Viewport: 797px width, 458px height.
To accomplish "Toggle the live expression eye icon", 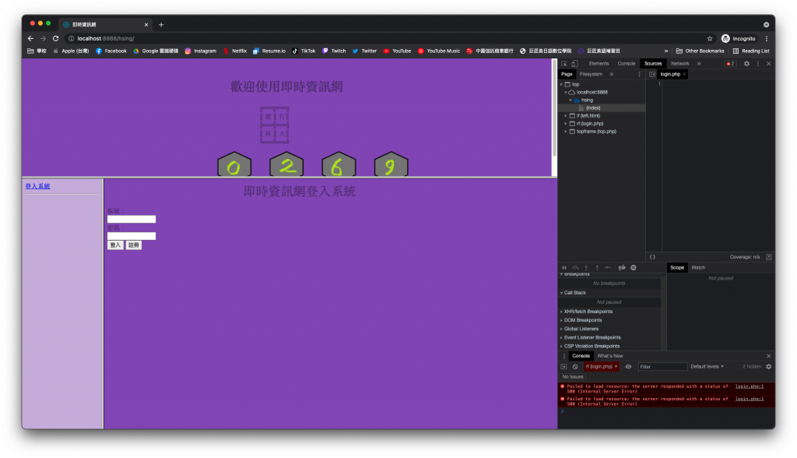I will tap(628, 367).
